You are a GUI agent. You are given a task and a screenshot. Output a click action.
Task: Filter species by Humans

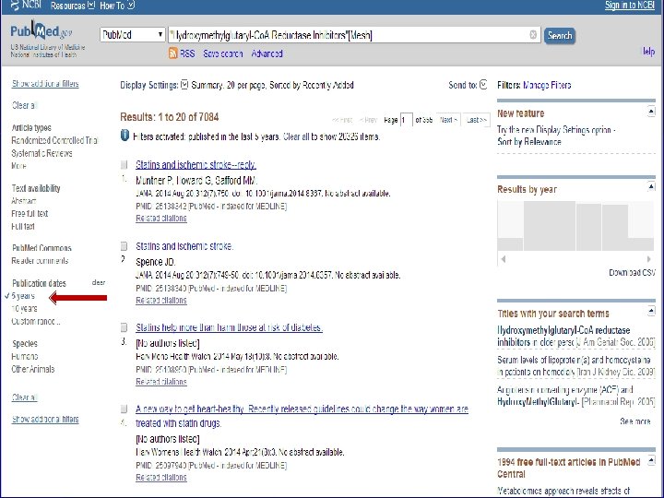point(25,356)
